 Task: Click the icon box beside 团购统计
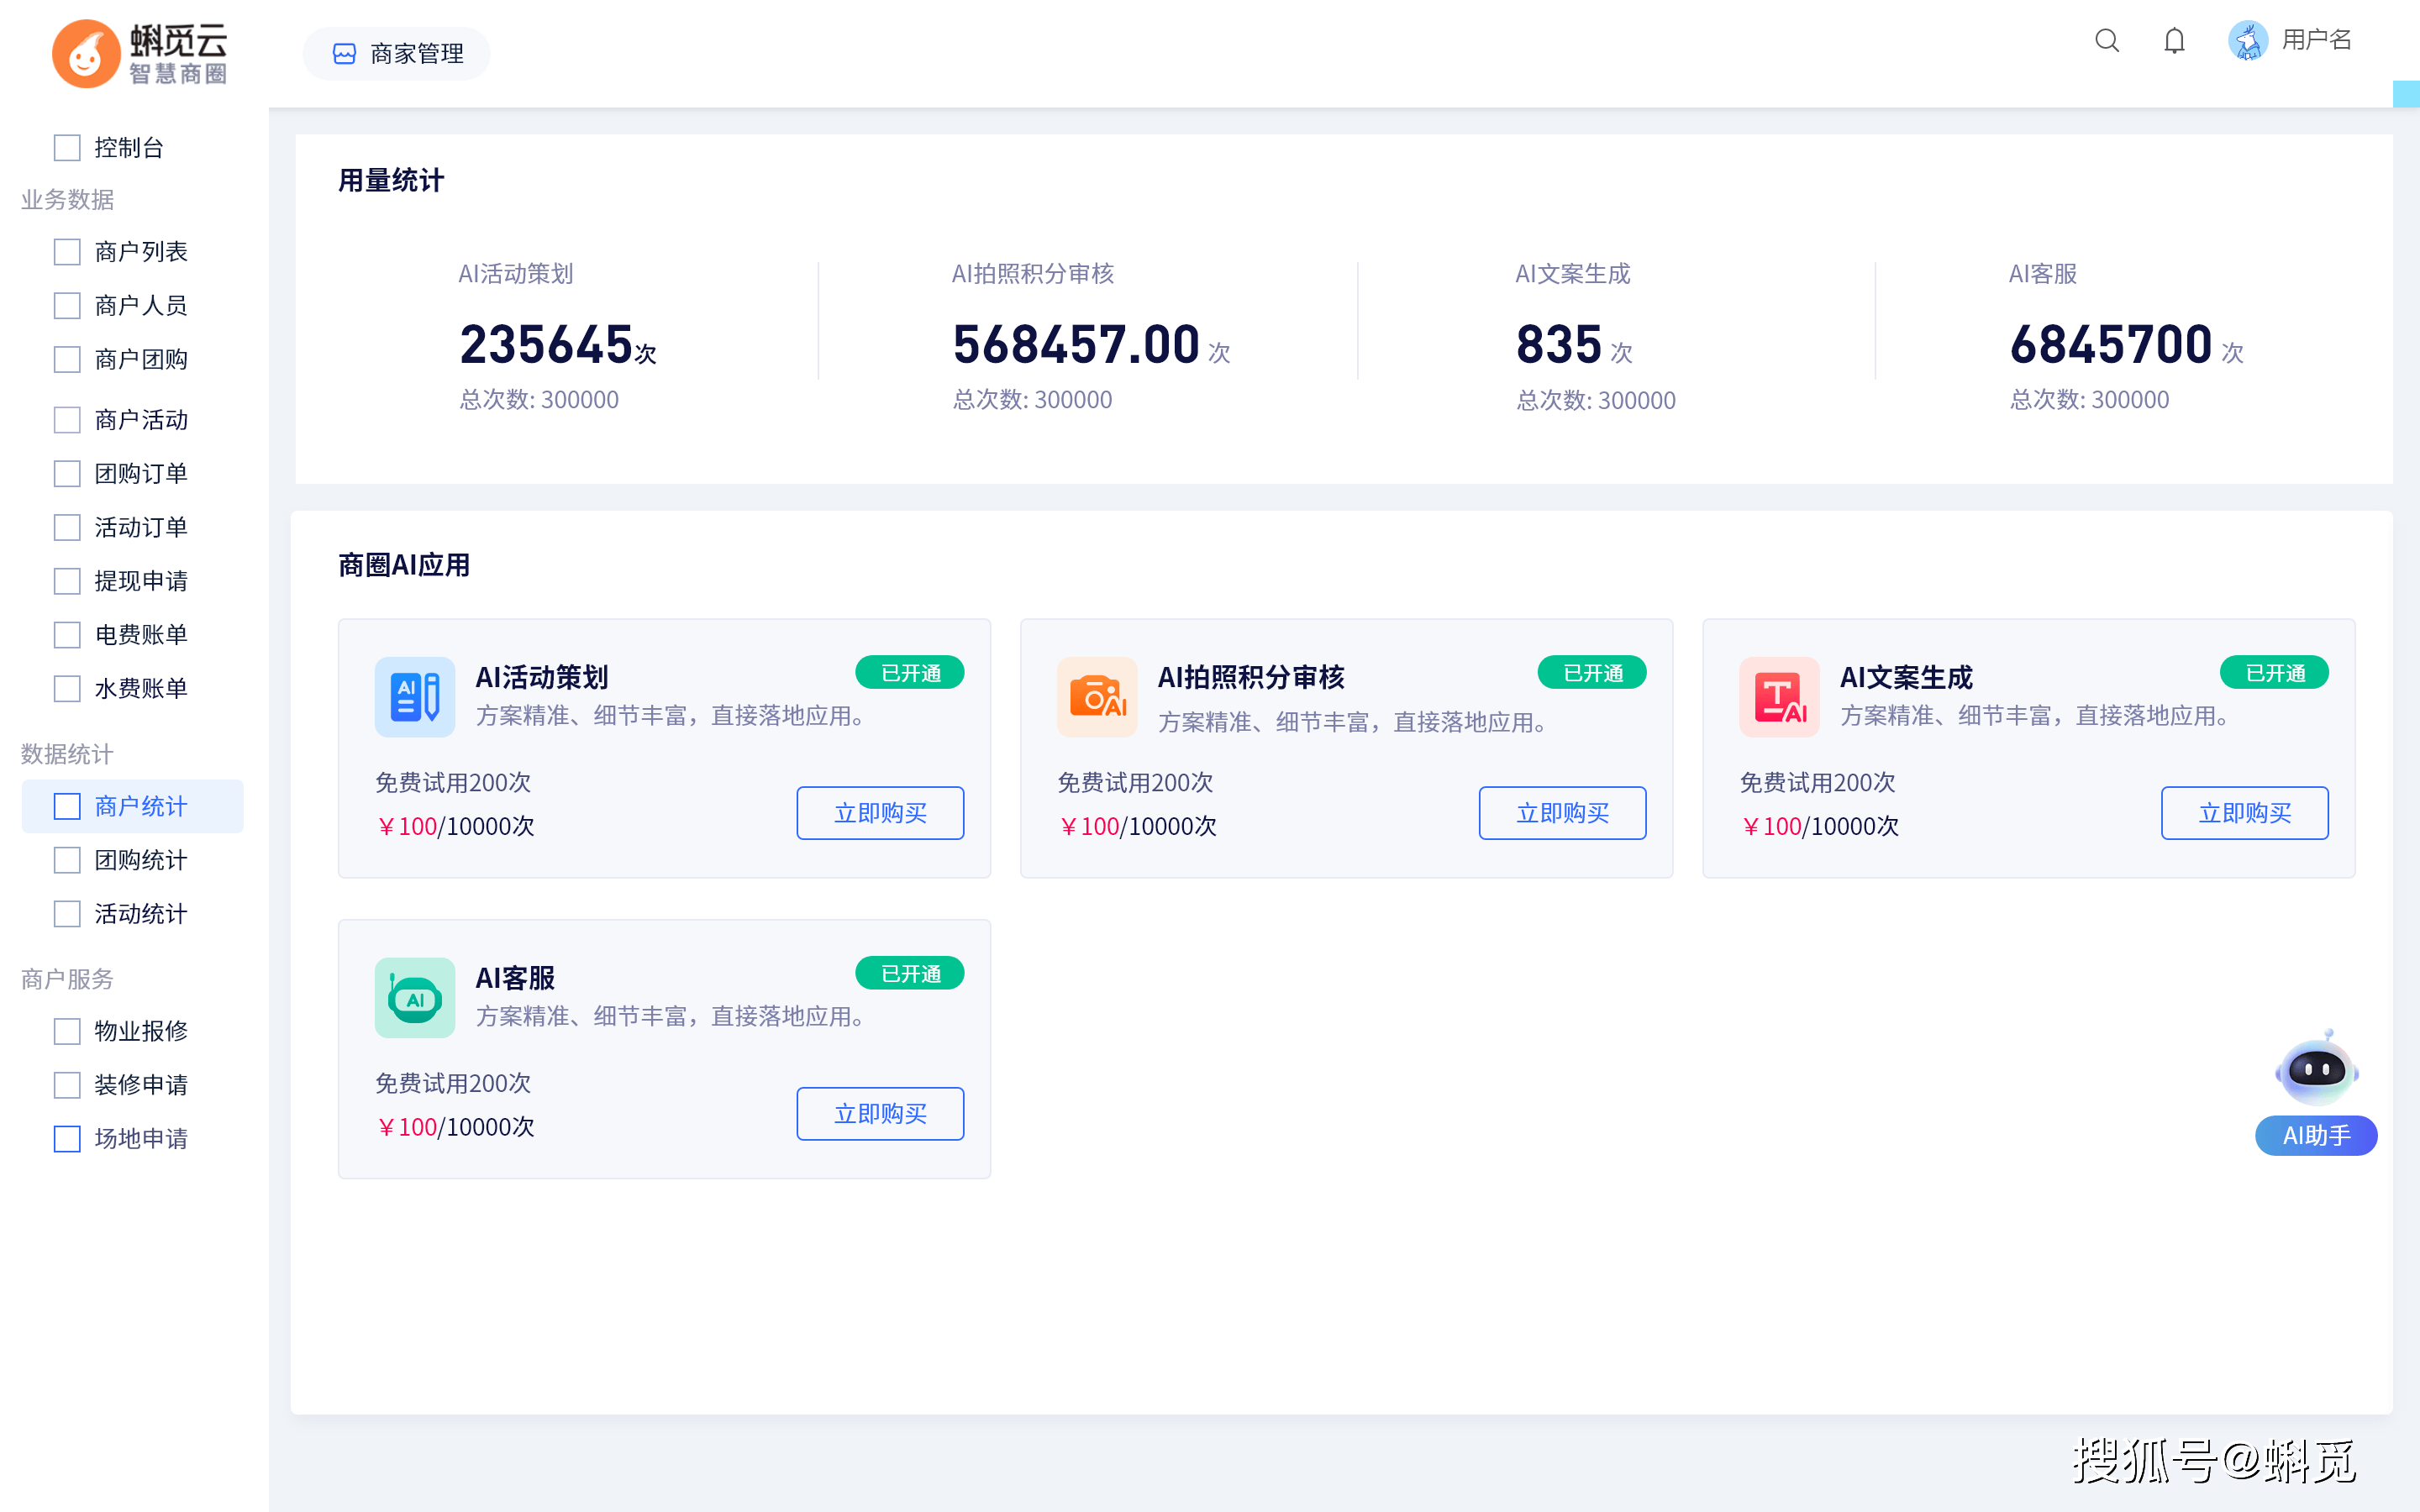(67, 861)
